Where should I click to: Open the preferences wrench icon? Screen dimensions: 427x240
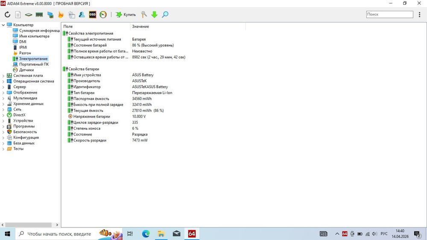point(144,15)
